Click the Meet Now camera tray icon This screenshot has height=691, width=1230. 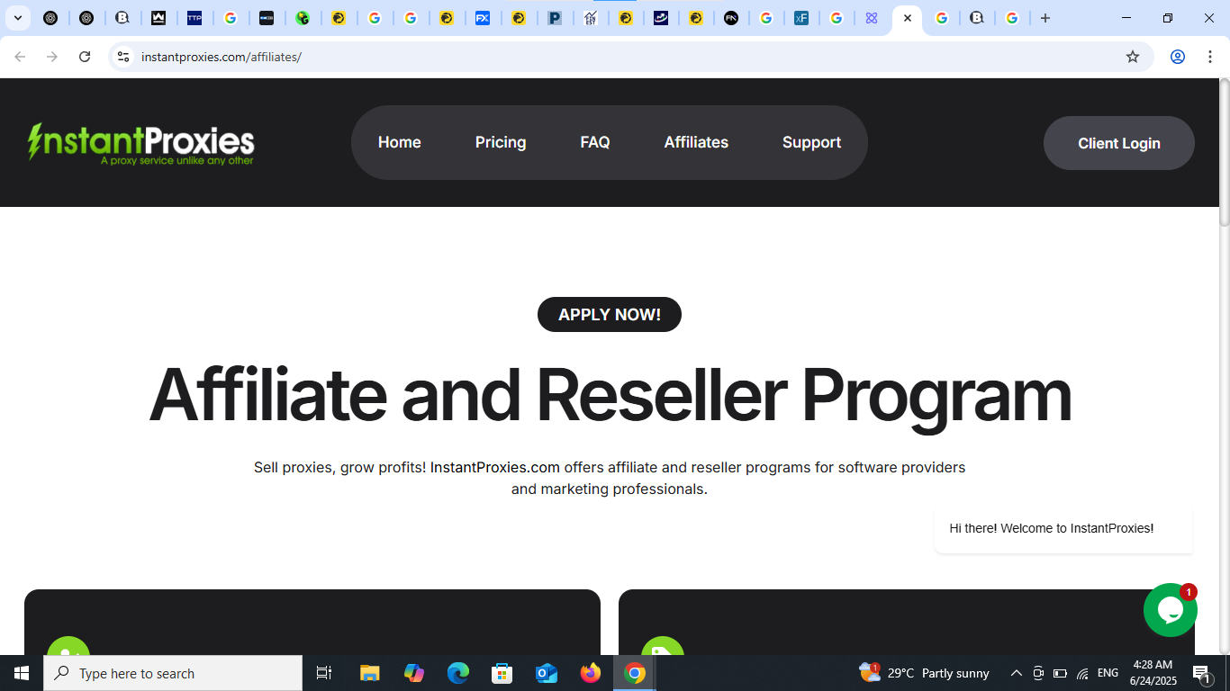click(x=1038, y=673)
